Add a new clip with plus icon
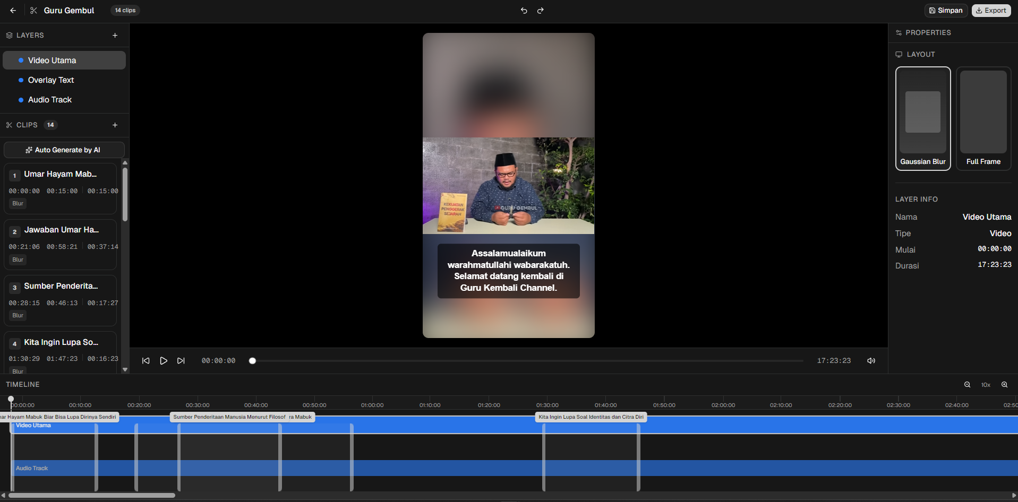The height and width of the screenshot is (502, 1018). (115, 125)
